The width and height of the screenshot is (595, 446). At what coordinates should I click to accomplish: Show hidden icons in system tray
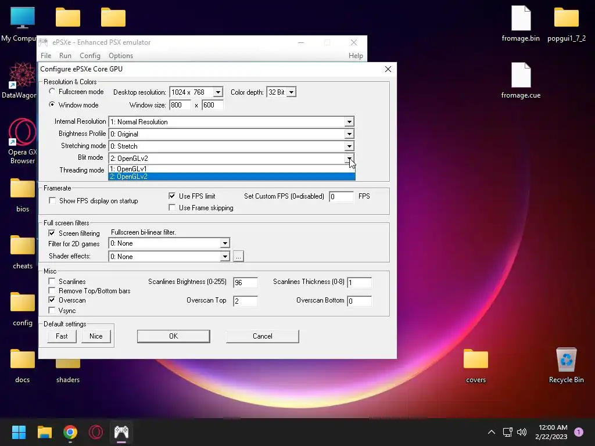(x=492, y=432)
